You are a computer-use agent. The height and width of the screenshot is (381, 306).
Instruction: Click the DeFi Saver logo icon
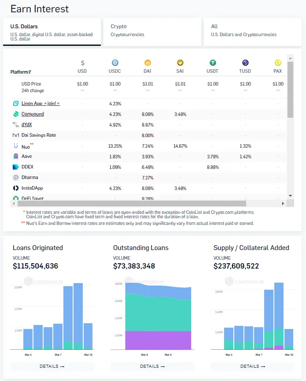tap(16, 198)
